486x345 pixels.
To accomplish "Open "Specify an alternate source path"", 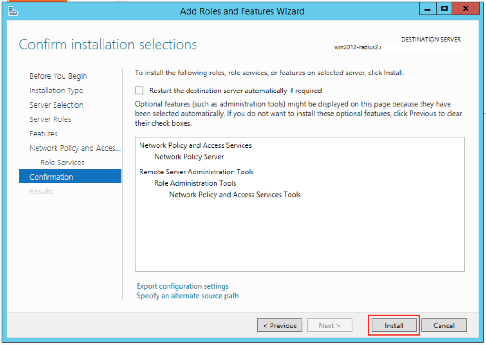I will (x=187, y=295).
